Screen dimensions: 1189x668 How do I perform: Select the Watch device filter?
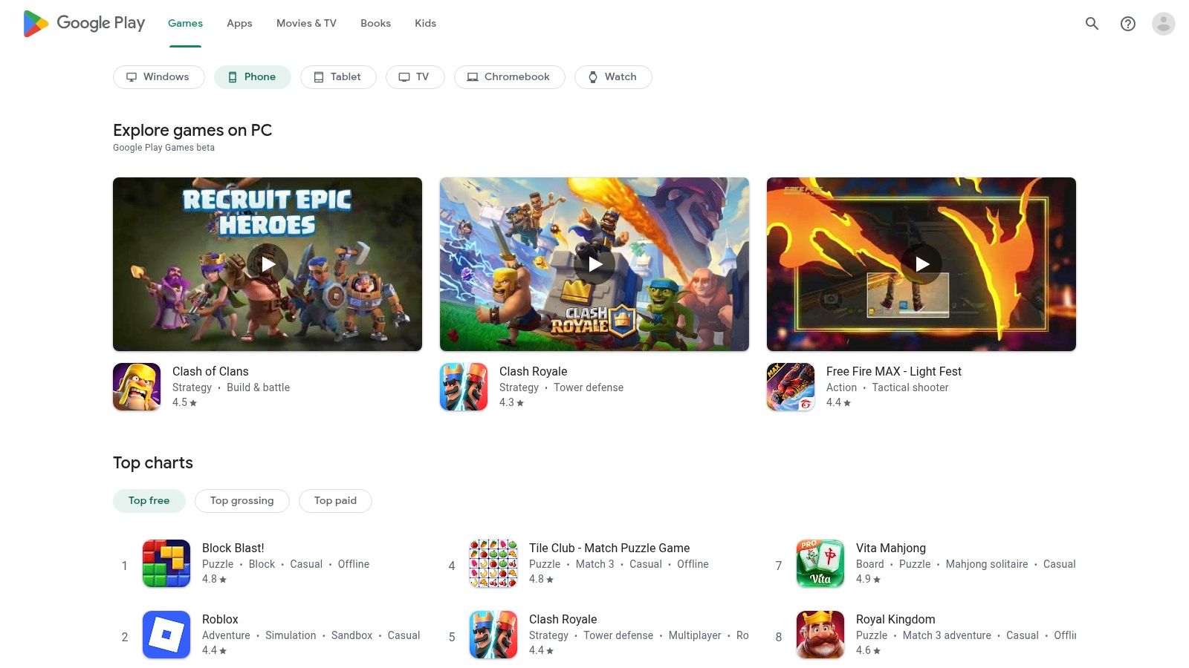click(x=613, y=77)
